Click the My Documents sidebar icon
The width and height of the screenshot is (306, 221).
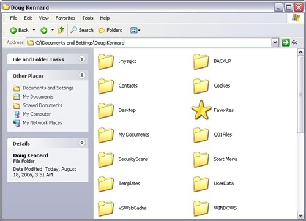(x=17, y=97)
